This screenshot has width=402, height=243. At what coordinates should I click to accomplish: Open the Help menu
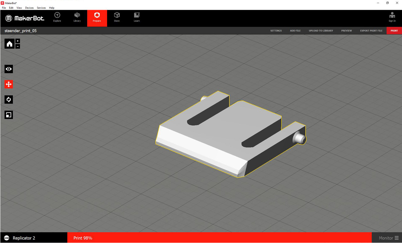[x=52, y=8]
